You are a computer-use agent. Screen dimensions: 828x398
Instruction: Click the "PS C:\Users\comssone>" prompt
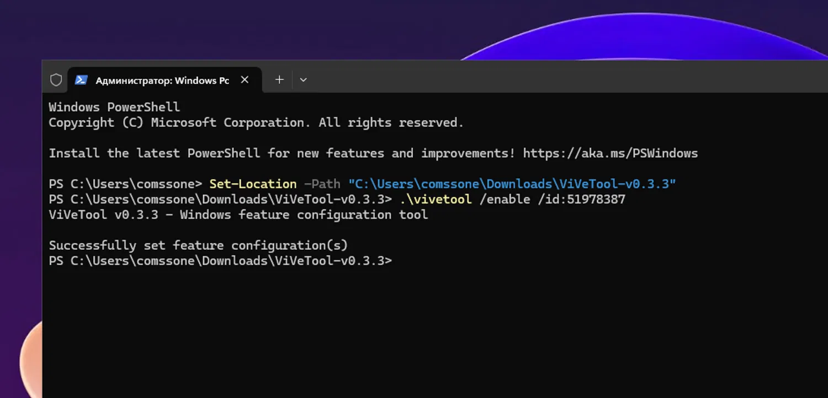point(125,184)
